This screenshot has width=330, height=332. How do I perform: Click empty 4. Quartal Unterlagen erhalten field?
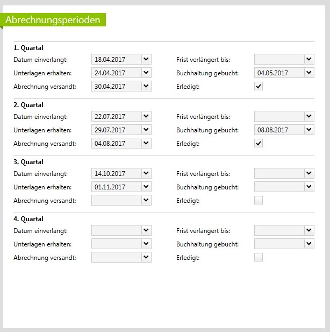click(116, 244)
